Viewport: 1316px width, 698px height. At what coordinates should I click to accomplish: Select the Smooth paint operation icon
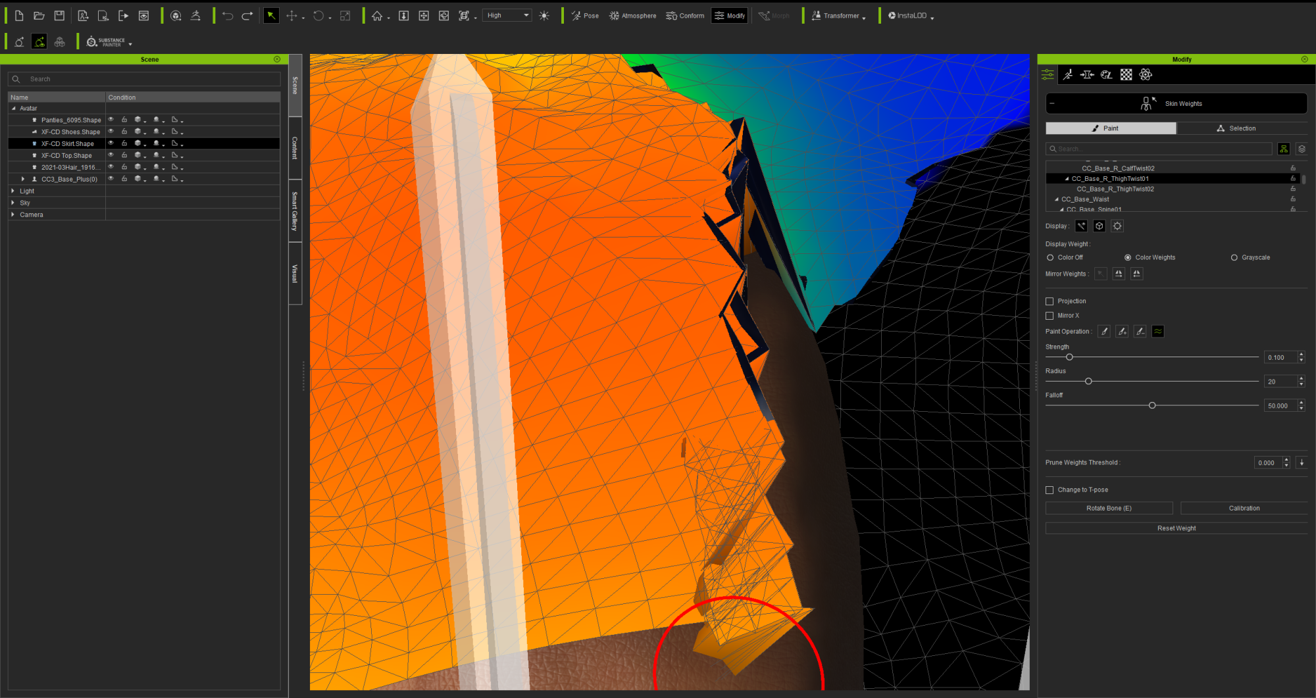1158,331
